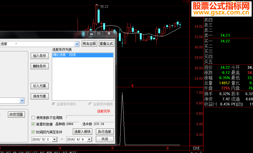253x153 pixels.
Task: Click the 现价 value 34.22
Action: [x=225, y=67]
